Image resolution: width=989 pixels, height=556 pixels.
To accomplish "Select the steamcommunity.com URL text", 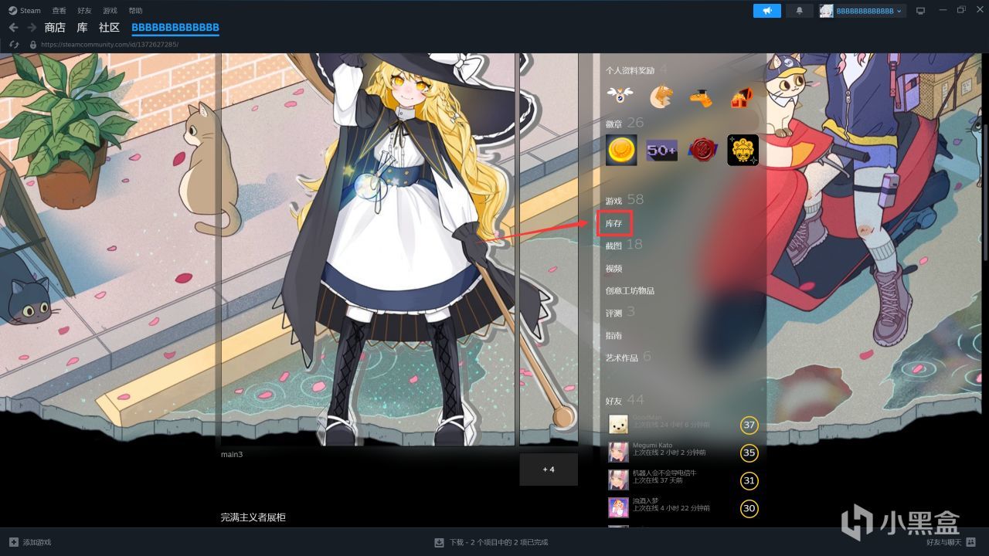I will click(110, 45).
